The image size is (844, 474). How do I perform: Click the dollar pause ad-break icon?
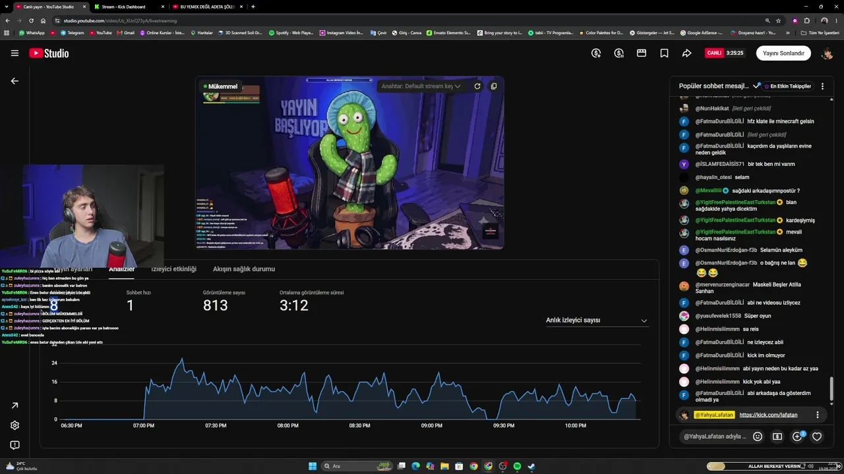(618, 53)
